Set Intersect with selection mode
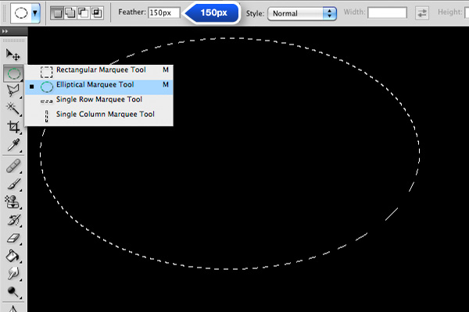Image resolution: width=469 pixels, height=312 pixels. point(96,12)
